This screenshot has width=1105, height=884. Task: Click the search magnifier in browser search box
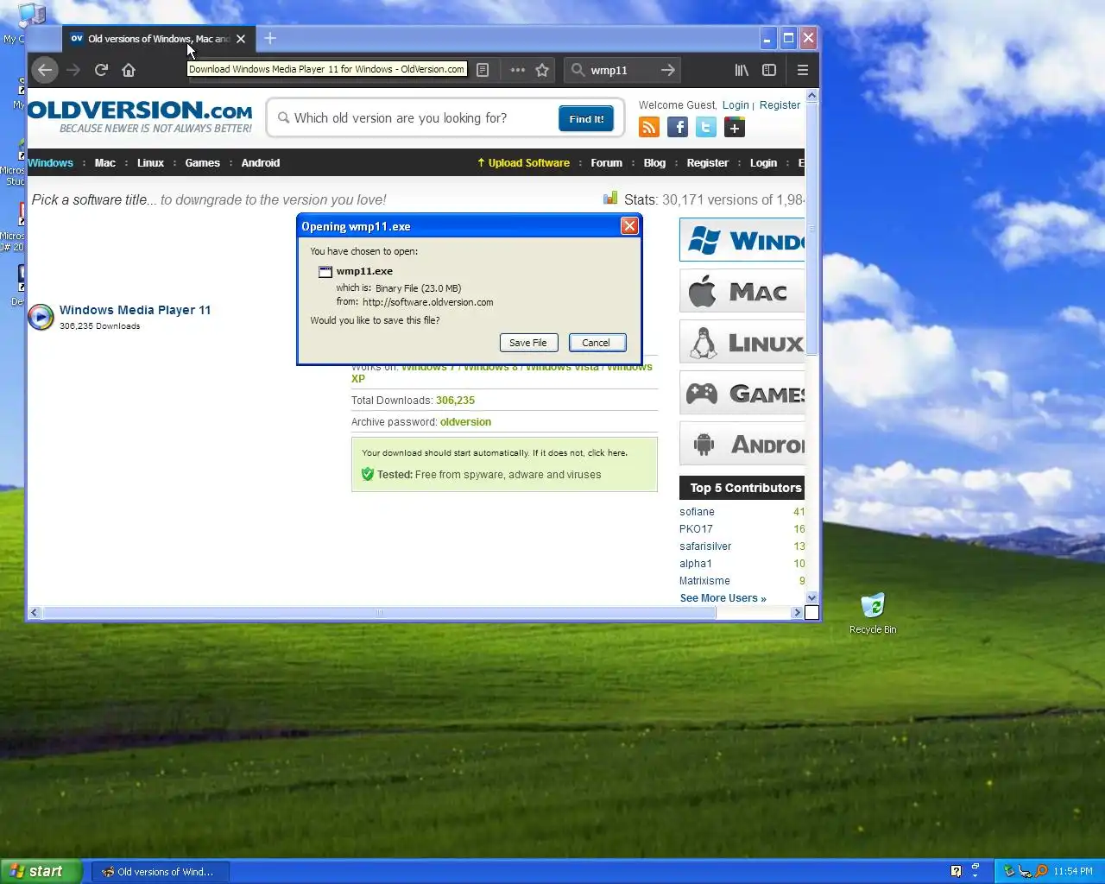(x=578, y=70)
